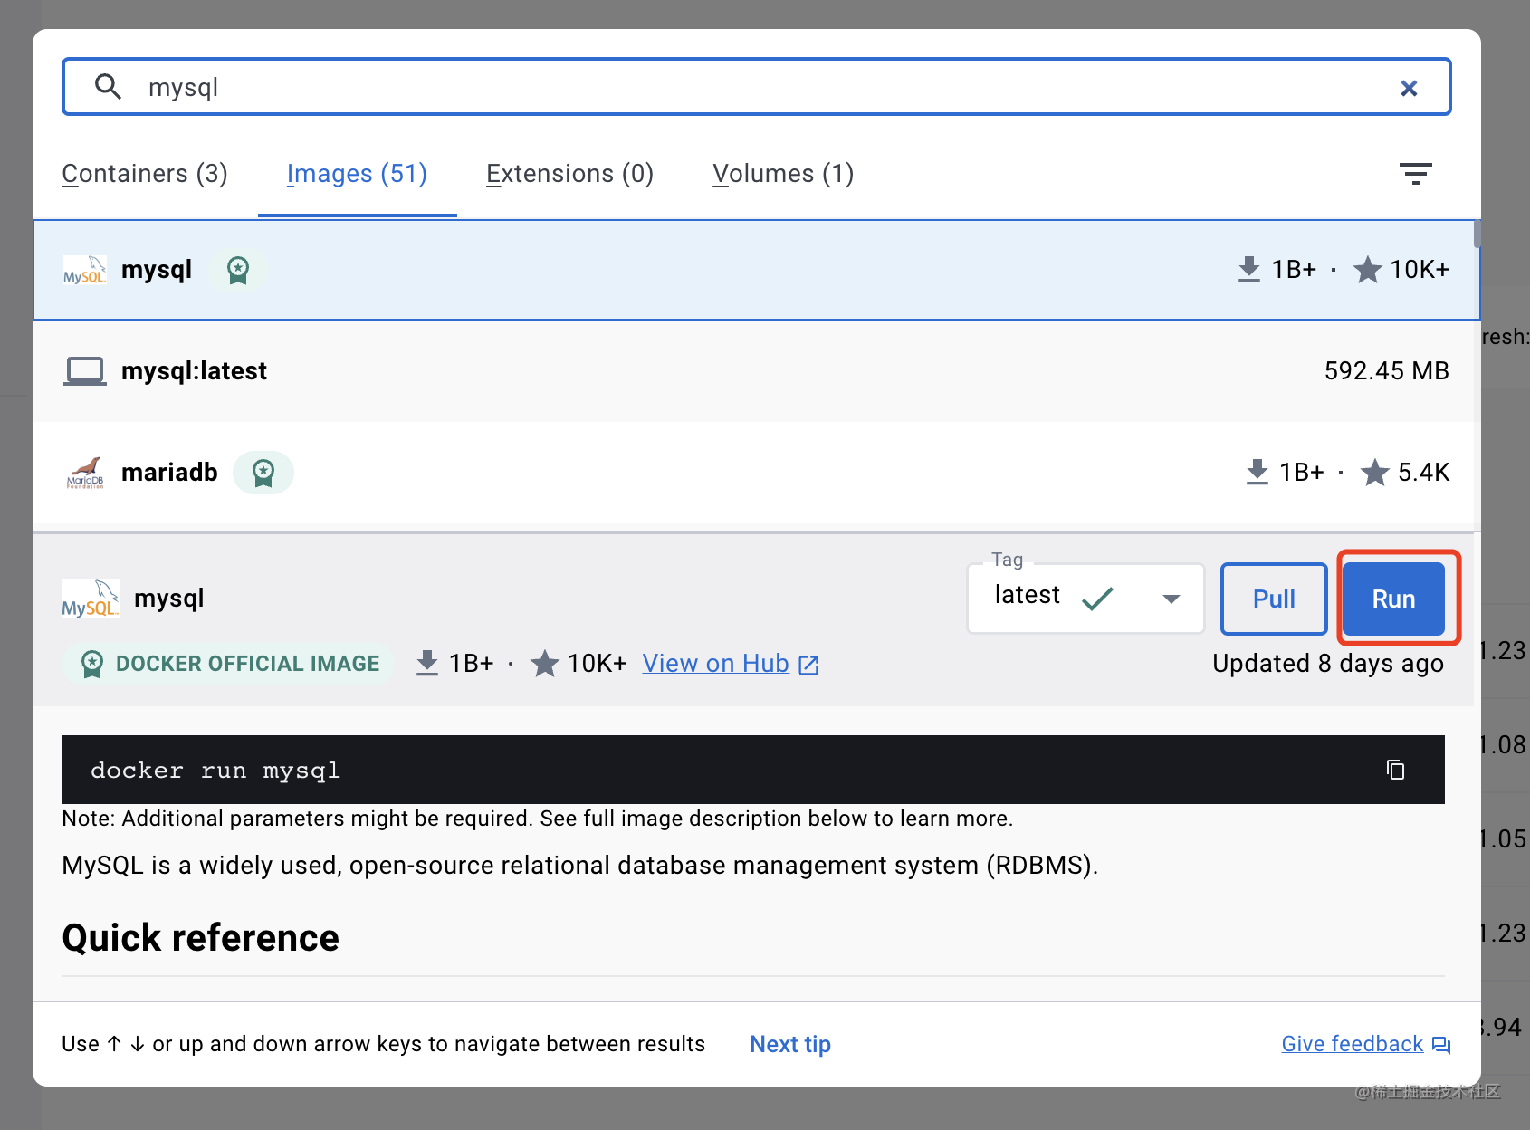Switch to the Containers (3) tab
This screenshot has width=1530, height=1130.
point(145,174)
